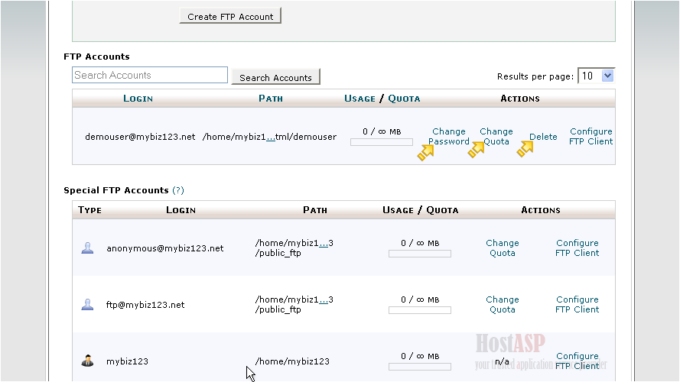This screenshot has height=382, width=680.
Task: Configure FTP Client for demouser
Action: pyautogui.click(x=591, y=136)
